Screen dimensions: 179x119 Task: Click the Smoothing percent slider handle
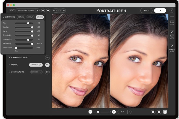[32, 44]
